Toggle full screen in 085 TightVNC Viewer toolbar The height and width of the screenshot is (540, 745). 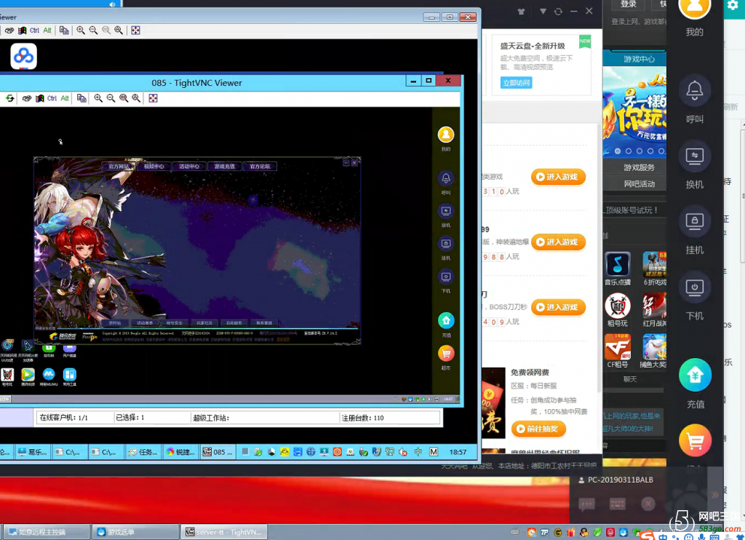[x=153, y=98]
